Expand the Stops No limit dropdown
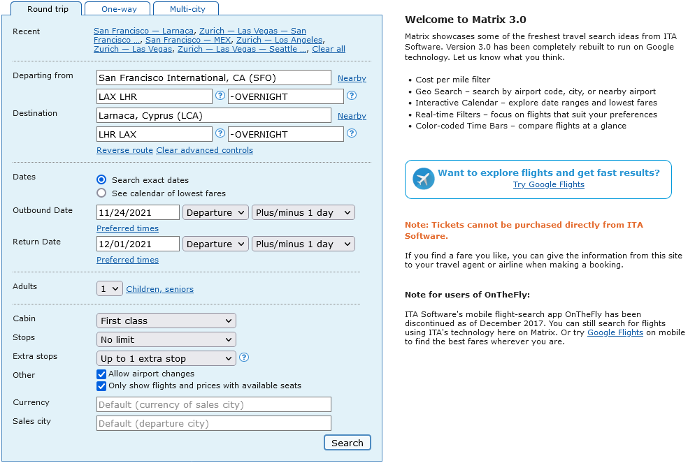This screenshot has width=688, height=463. click(x=166, y=339)
